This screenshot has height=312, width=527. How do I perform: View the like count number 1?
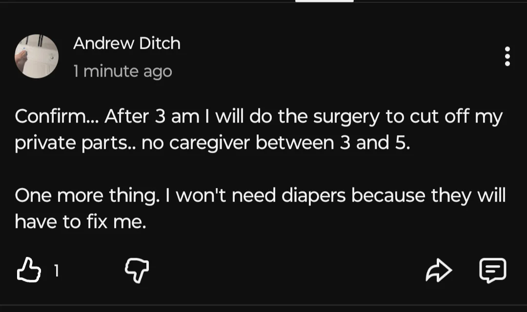pyautogui.click(x=57, y=270)
